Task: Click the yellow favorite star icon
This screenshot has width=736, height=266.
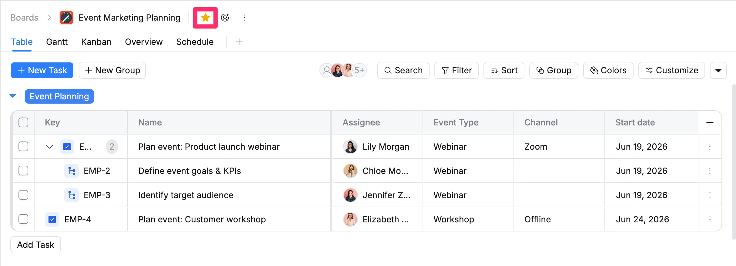Action: click(x=205, y=18)
